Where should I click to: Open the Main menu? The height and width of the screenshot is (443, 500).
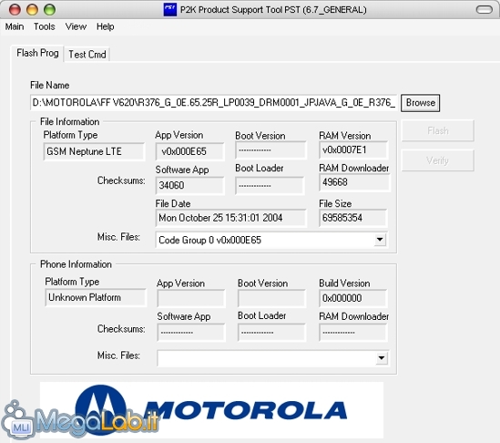point(15,26)
